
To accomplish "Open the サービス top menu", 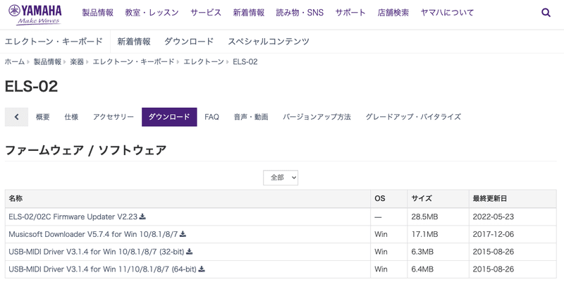I will 206,13.
